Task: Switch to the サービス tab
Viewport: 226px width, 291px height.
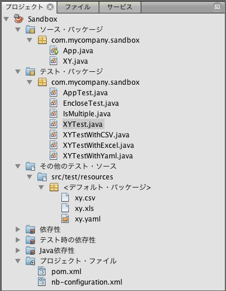Action: (120, 7)
